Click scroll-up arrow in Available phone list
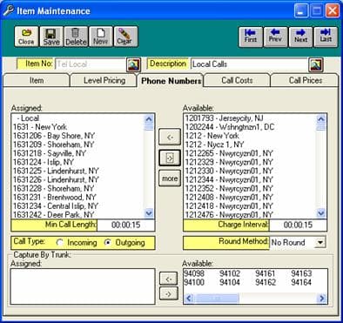This screenshot has height=323, width=343. coord(321,118)
